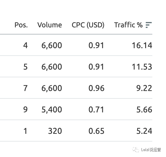
Task: Sort by CPC (USD) column header
Action: [88, 25]
